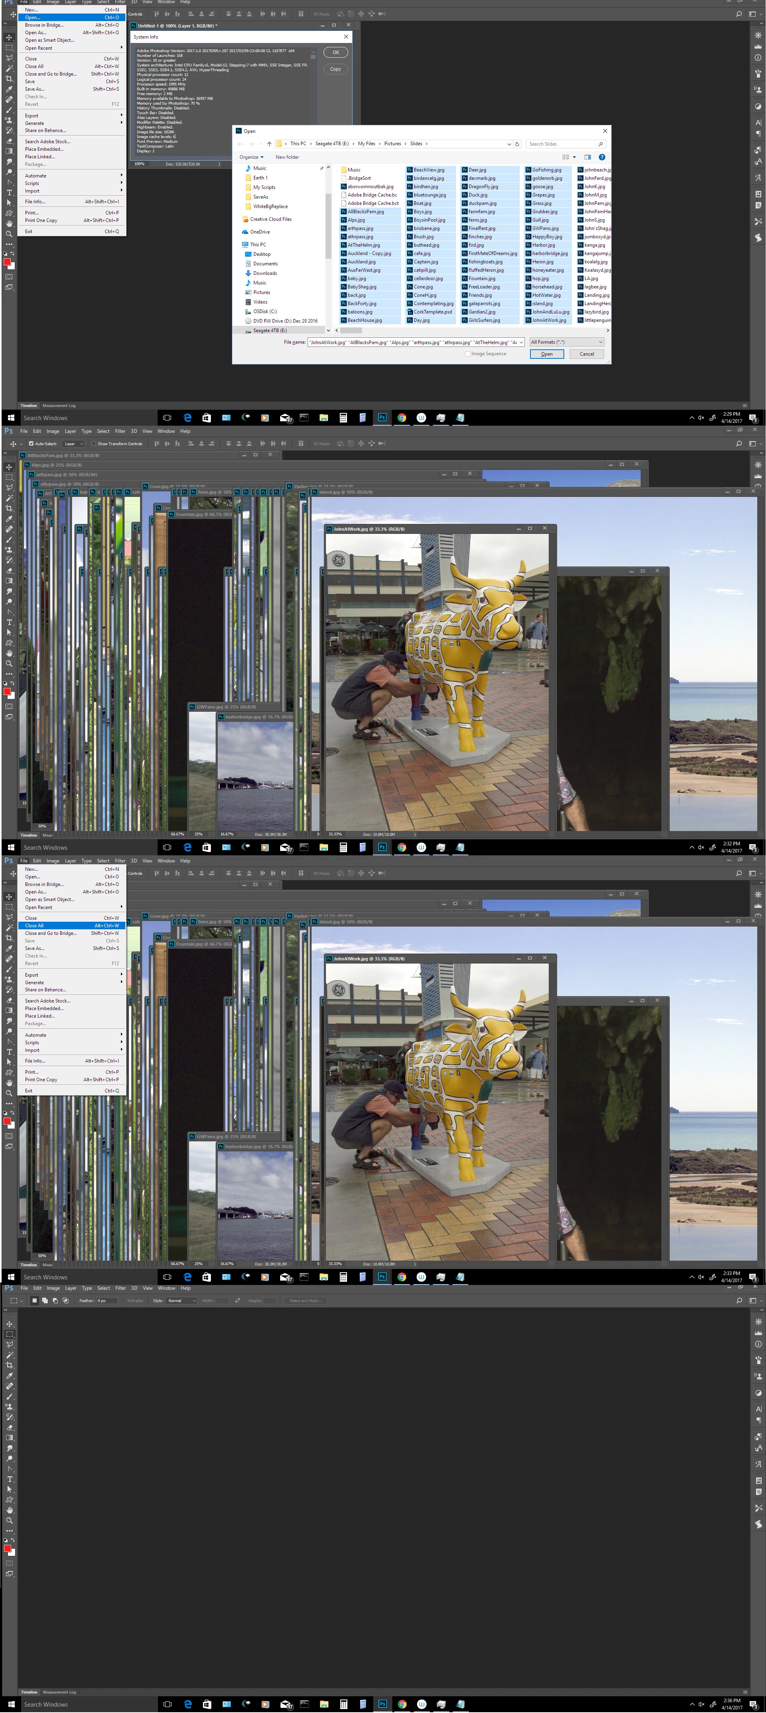Show the preview pane in Open dialog
This screenshot has width=766, height=1713.
pyautogui.click(x=587, y=157)
